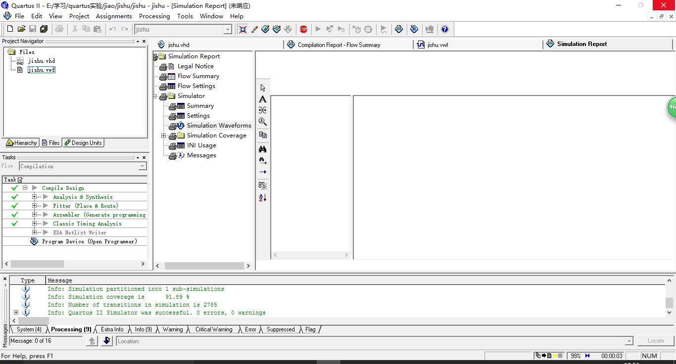Click the Design Units tab button
The image size is (676, 364).
click(x=83, y=143)
